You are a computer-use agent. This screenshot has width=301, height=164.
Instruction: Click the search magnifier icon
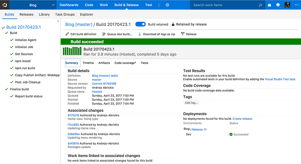260,5
